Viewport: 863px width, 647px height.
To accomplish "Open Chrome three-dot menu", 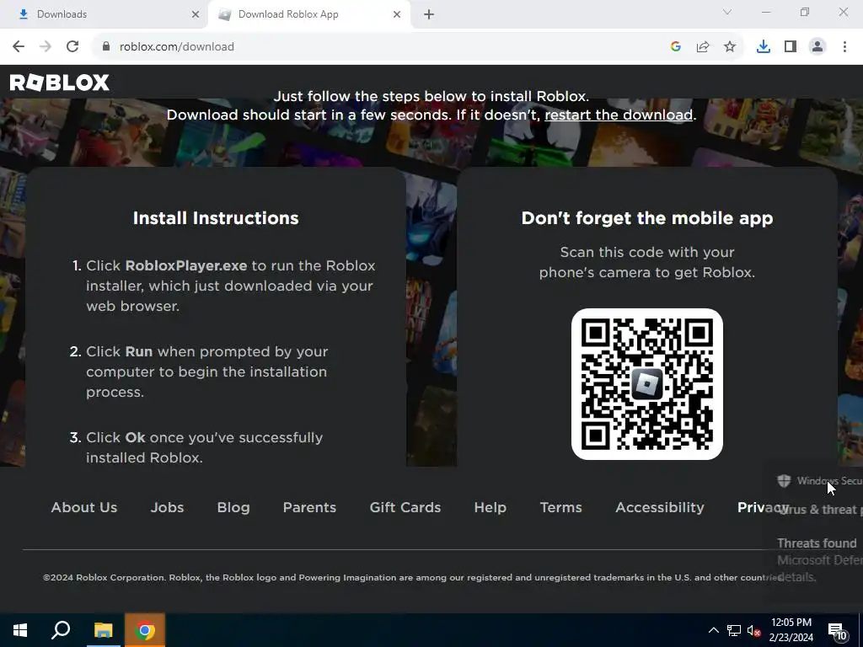I will point(844,47).
